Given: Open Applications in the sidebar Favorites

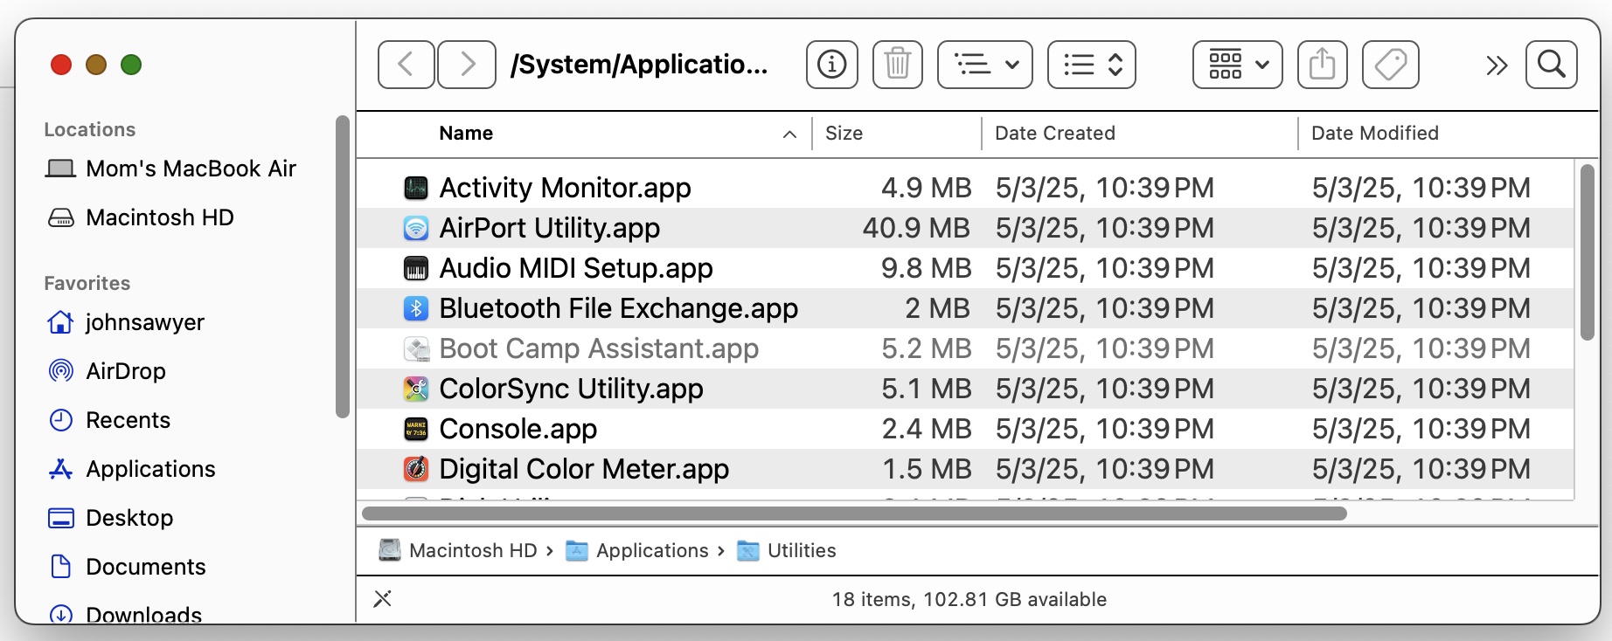Looking at the screenshot, I should [150, 469].
